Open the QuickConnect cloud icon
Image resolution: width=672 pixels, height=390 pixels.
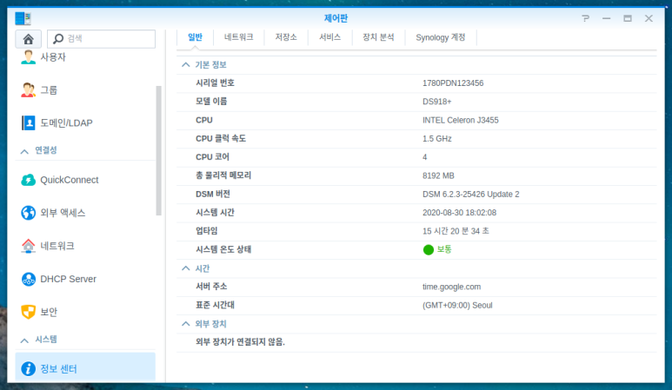pyautogui.click(x=29, y=180)
